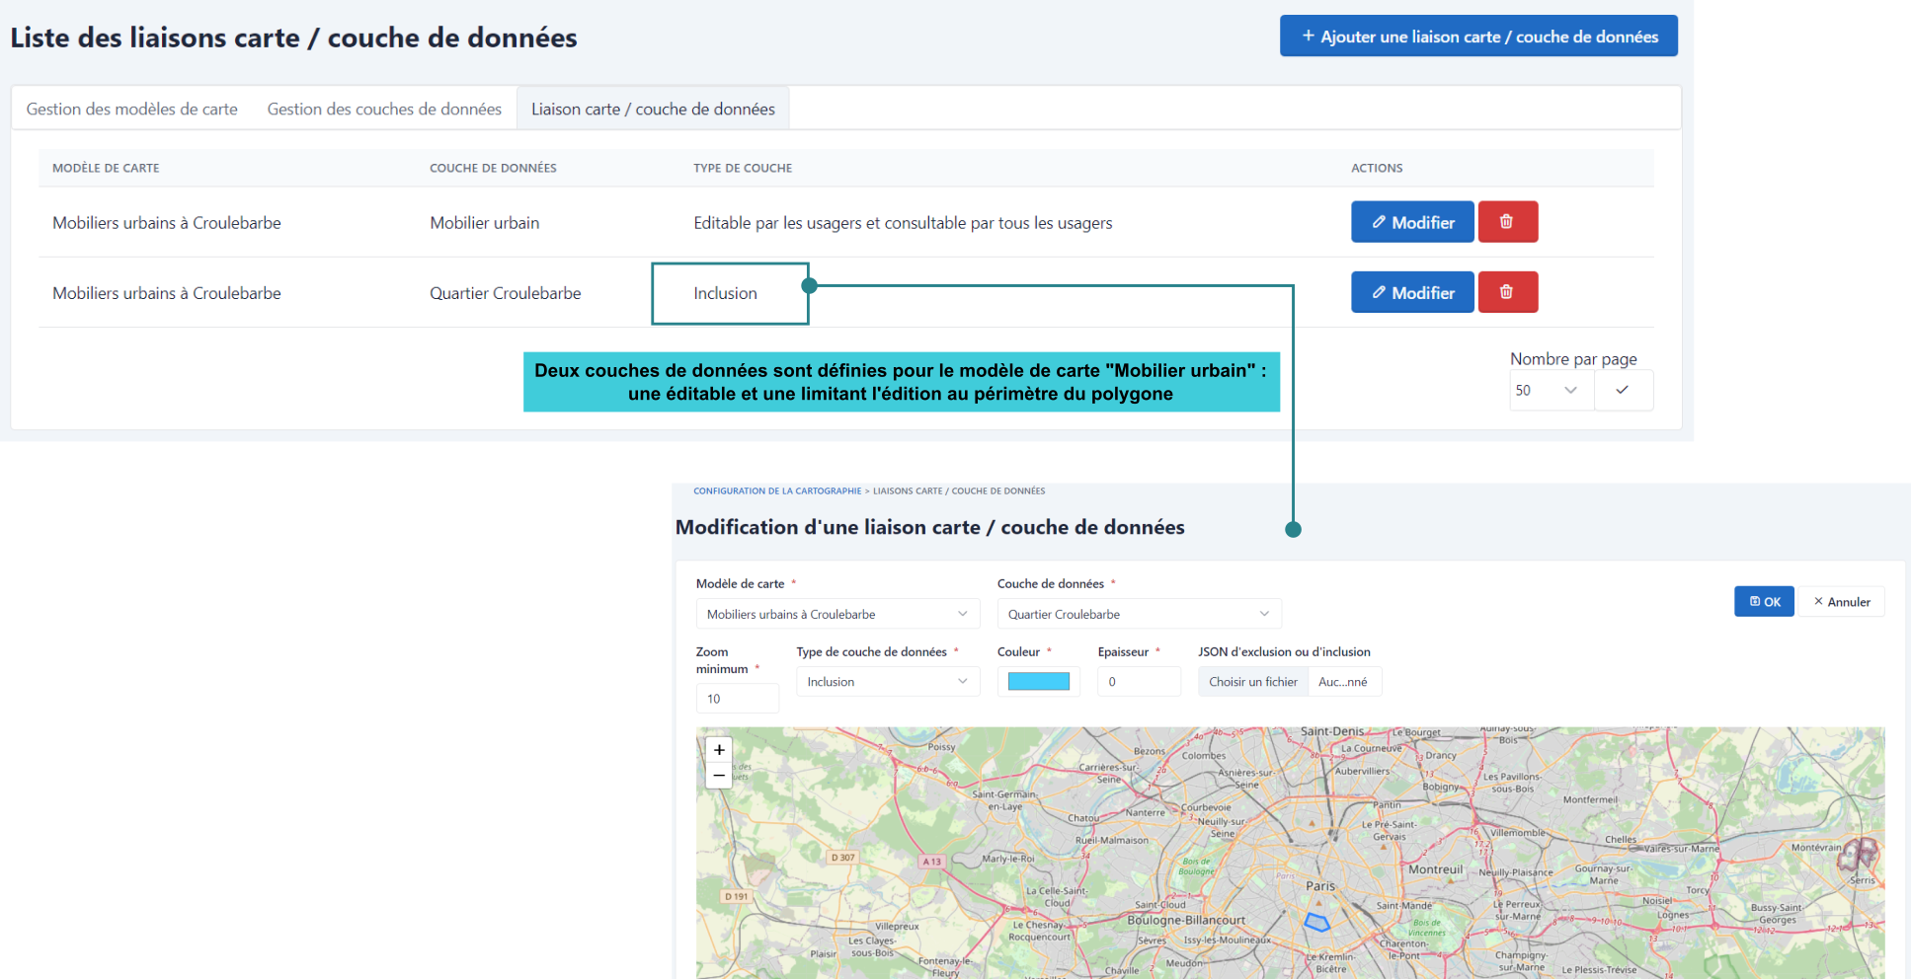Click the plus icon to add a liaison
This screenshot has width=1911, height=979.
1307,36
